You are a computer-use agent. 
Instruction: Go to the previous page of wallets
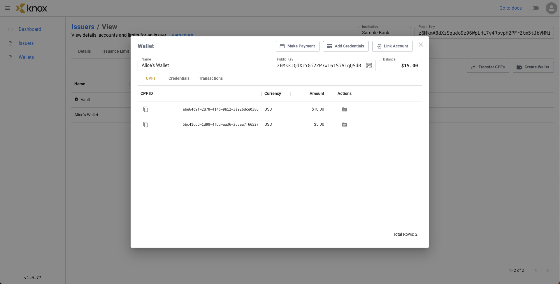(536, 270)
